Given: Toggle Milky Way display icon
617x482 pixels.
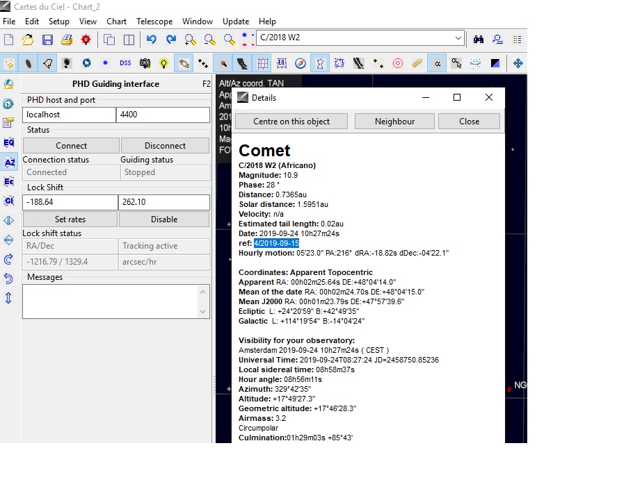Looking at the screenshot, I should tap(242, 63).
